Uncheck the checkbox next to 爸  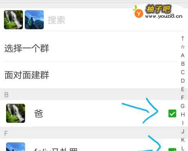tap(172, 113)
